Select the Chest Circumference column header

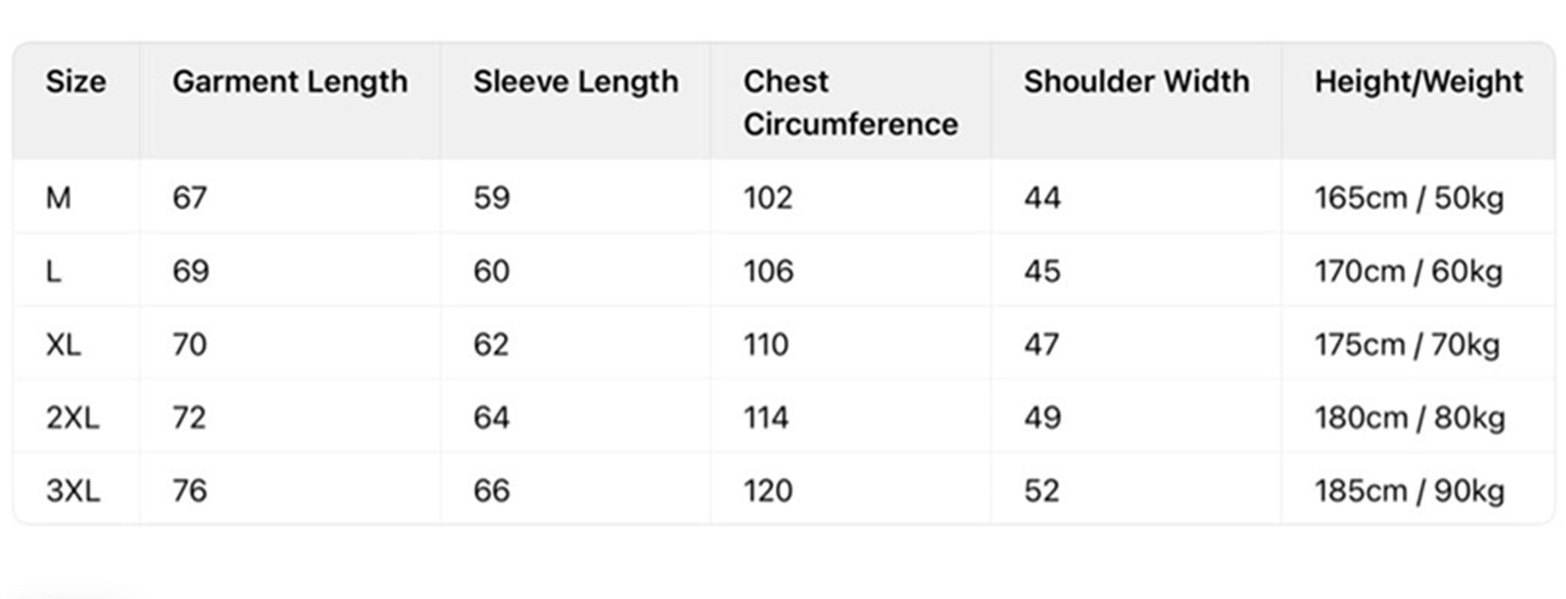(851, 103)
